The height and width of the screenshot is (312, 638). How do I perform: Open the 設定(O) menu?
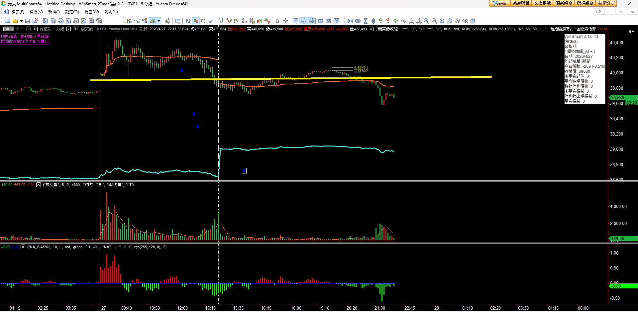72,12
